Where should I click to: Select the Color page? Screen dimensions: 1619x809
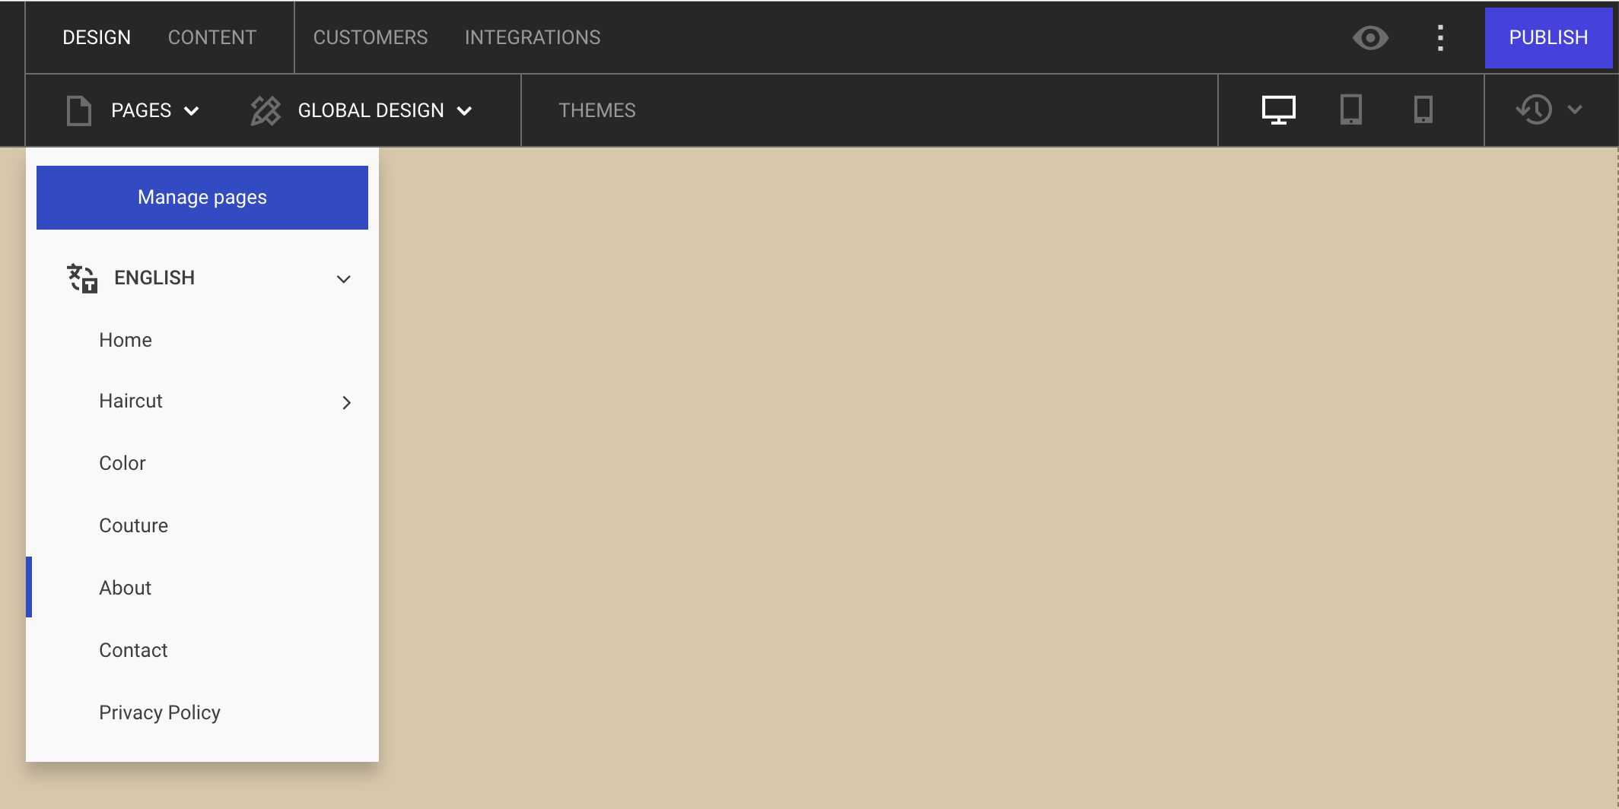coord(202,463)
